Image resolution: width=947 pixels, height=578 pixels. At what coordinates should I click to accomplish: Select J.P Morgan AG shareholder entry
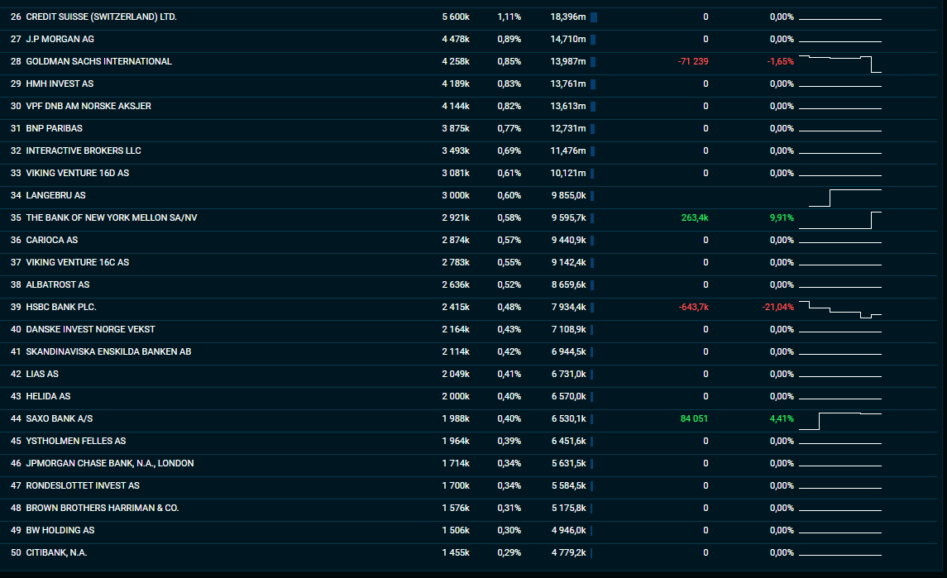(65, 40)
